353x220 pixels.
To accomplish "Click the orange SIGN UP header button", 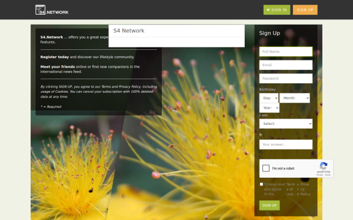I will pos(305,10).
